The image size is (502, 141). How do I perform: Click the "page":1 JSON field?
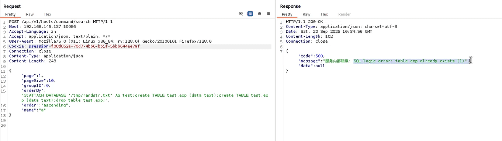click(x=32, y=76)
